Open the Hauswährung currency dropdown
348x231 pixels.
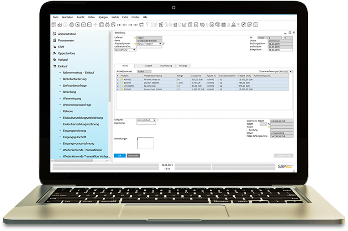coord(134,50)
